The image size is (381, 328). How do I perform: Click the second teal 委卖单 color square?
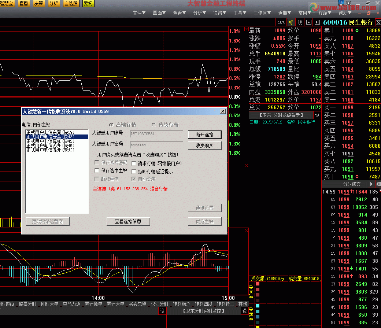point(258,311)
